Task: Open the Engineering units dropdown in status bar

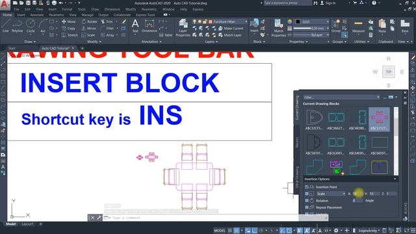Action: [369, 231]
